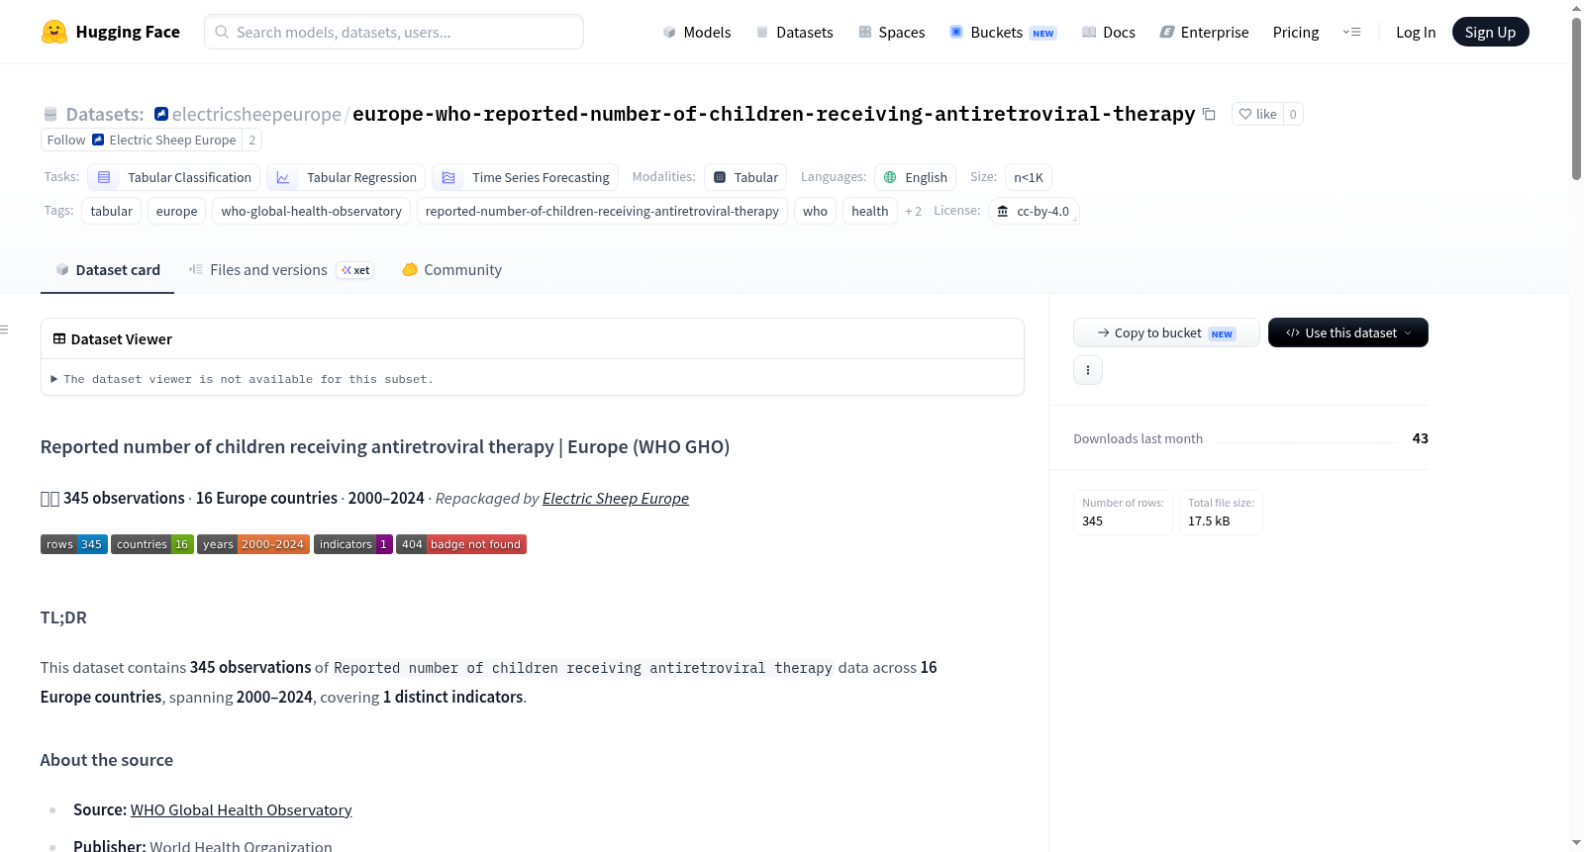Focus the search models and datasets field
Image resolution: width=1584 pixels, height=852 pixels.
(x=394, y=32)
